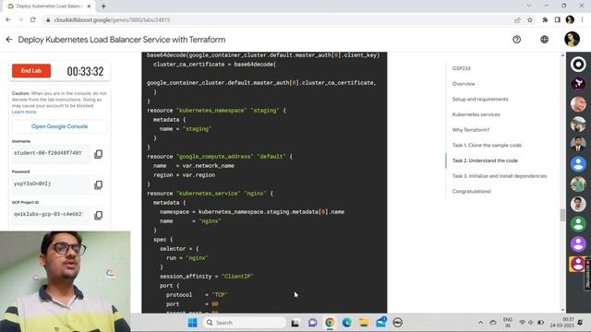Screen dimensions: 591x332
Task: Jump to Task 3. Initialize and install dependencies
Action: point(500,176)
